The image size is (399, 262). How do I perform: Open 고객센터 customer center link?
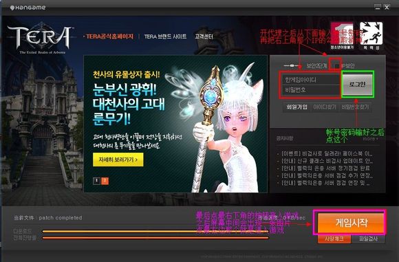tap(204, 36)
